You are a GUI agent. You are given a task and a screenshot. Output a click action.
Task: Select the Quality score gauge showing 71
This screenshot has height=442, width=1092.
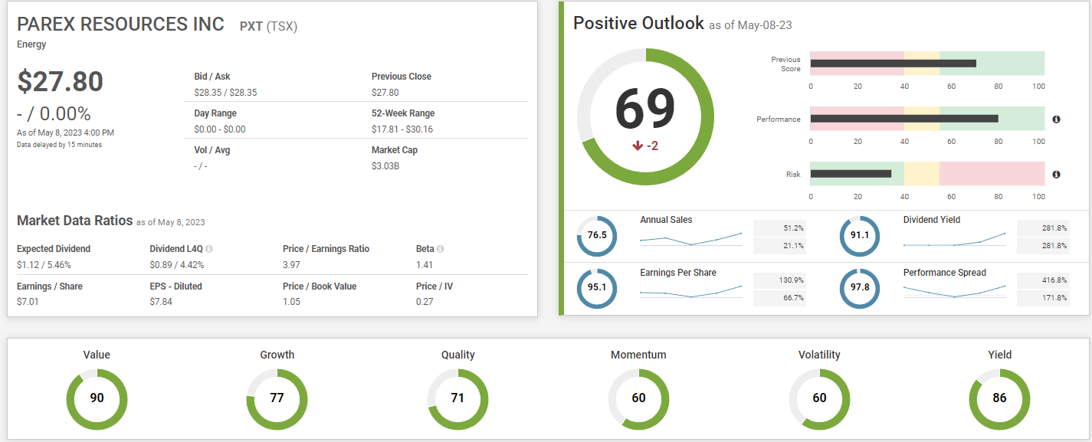click(x=457, y=398)
